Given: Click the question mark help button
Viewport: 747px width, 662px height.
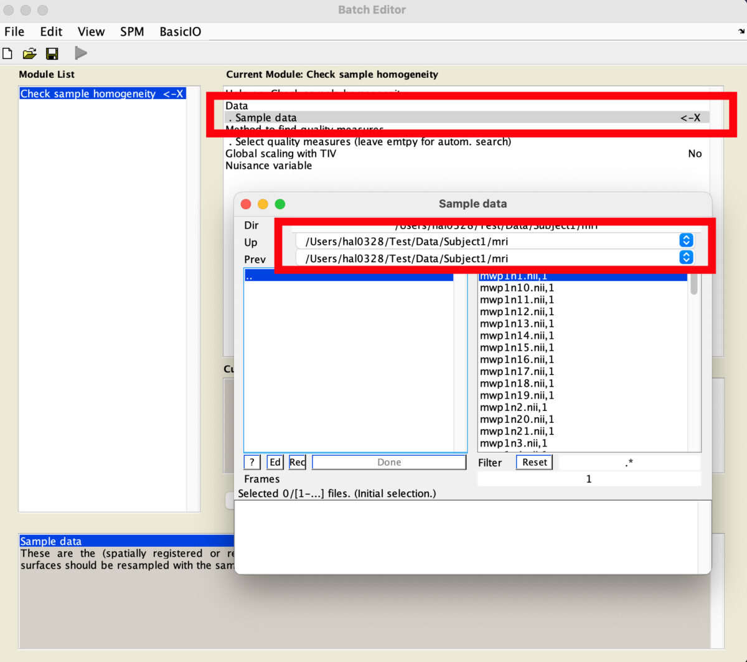Looking at the screenshot, I should 251,462.
